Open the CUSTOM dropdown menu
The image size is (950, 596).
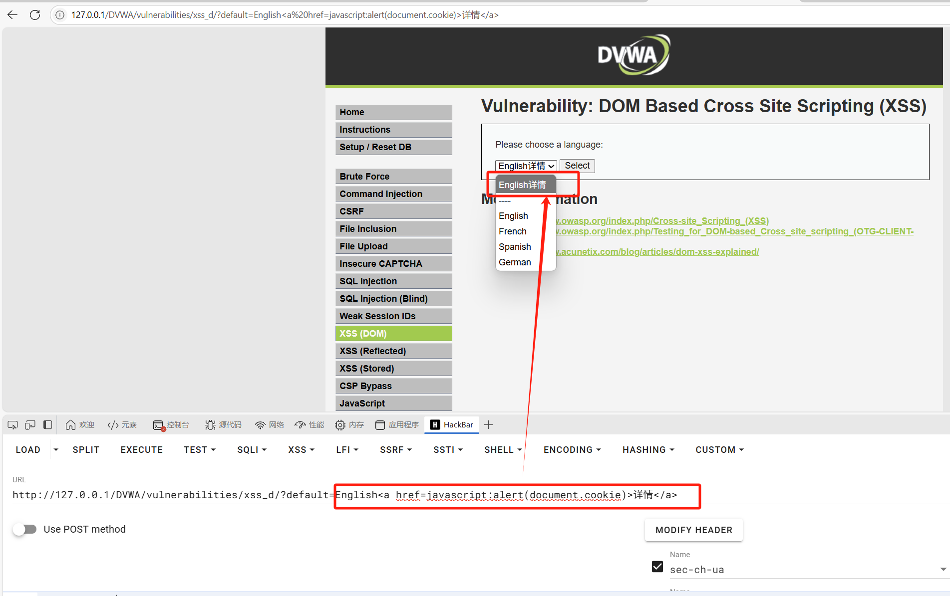(720, 450)
